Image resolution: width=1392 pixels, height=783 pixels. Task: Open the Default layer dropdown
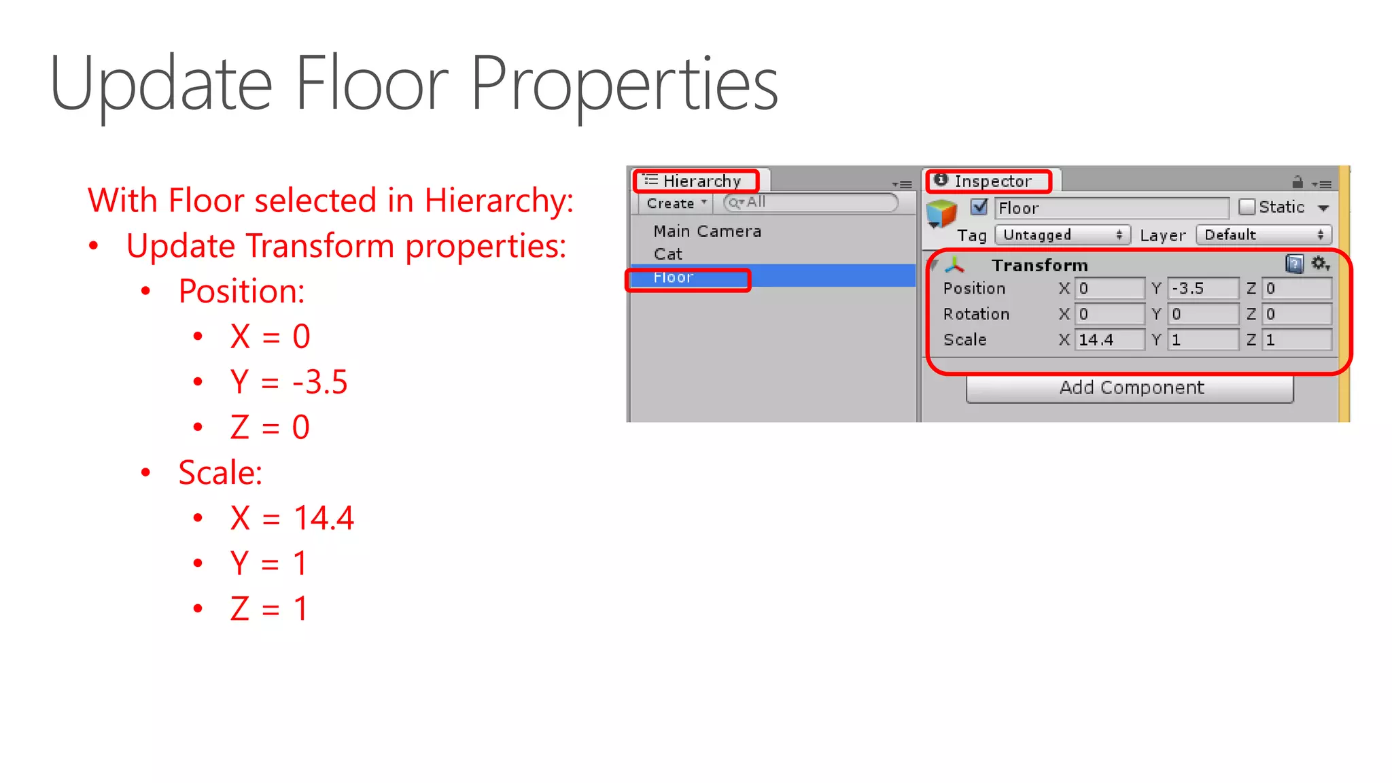(x=1264, y=234)
